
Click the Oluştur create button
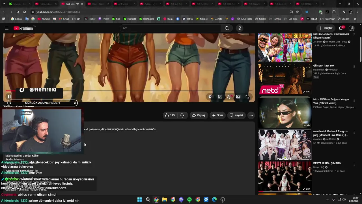coord(325,28)
